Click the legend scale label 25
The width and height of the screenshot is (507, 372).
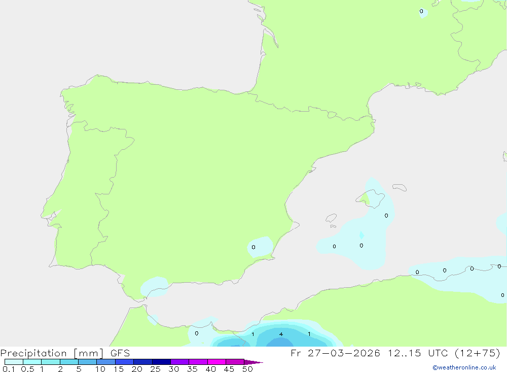155,369
